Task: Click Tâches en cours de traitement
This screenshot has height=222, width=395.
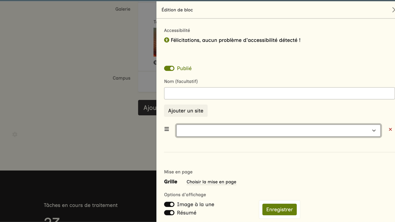Action: pyautogui.click(x=81, y=205)
